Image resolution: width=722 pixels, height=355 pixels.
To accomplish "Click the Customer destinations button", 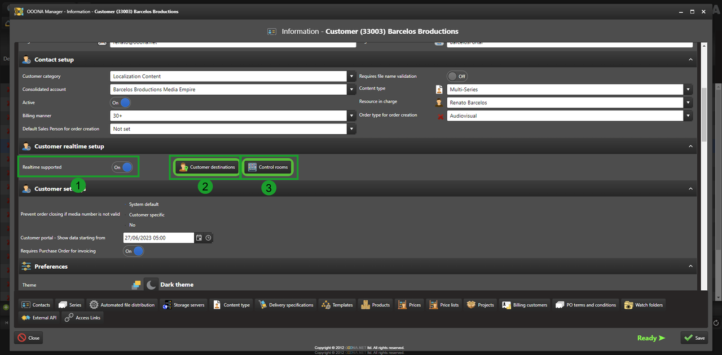I will click(206, 167).
